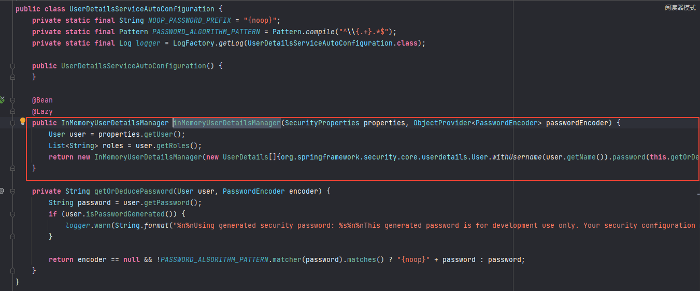
Task: Click the fold end marker closing inMemoryUserDetailsManager
Action: pos(12,168)
